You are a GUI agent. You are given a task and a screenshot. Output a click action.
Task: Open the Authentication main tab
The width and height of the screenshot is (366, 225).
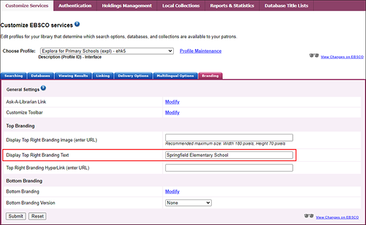pos(75,5)
